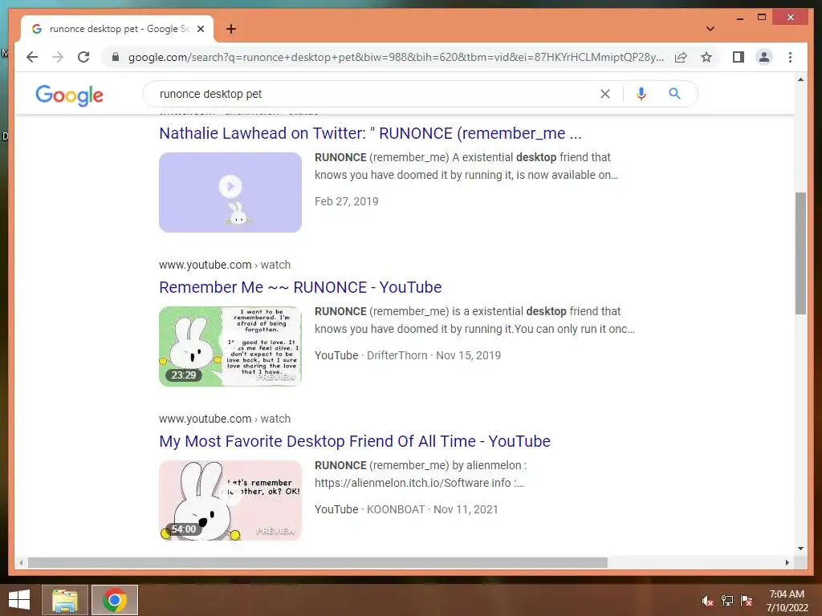Start a voice search with the microphone
Image resolution: width=822 pixels, height=616 pixels.
[641, 94]
